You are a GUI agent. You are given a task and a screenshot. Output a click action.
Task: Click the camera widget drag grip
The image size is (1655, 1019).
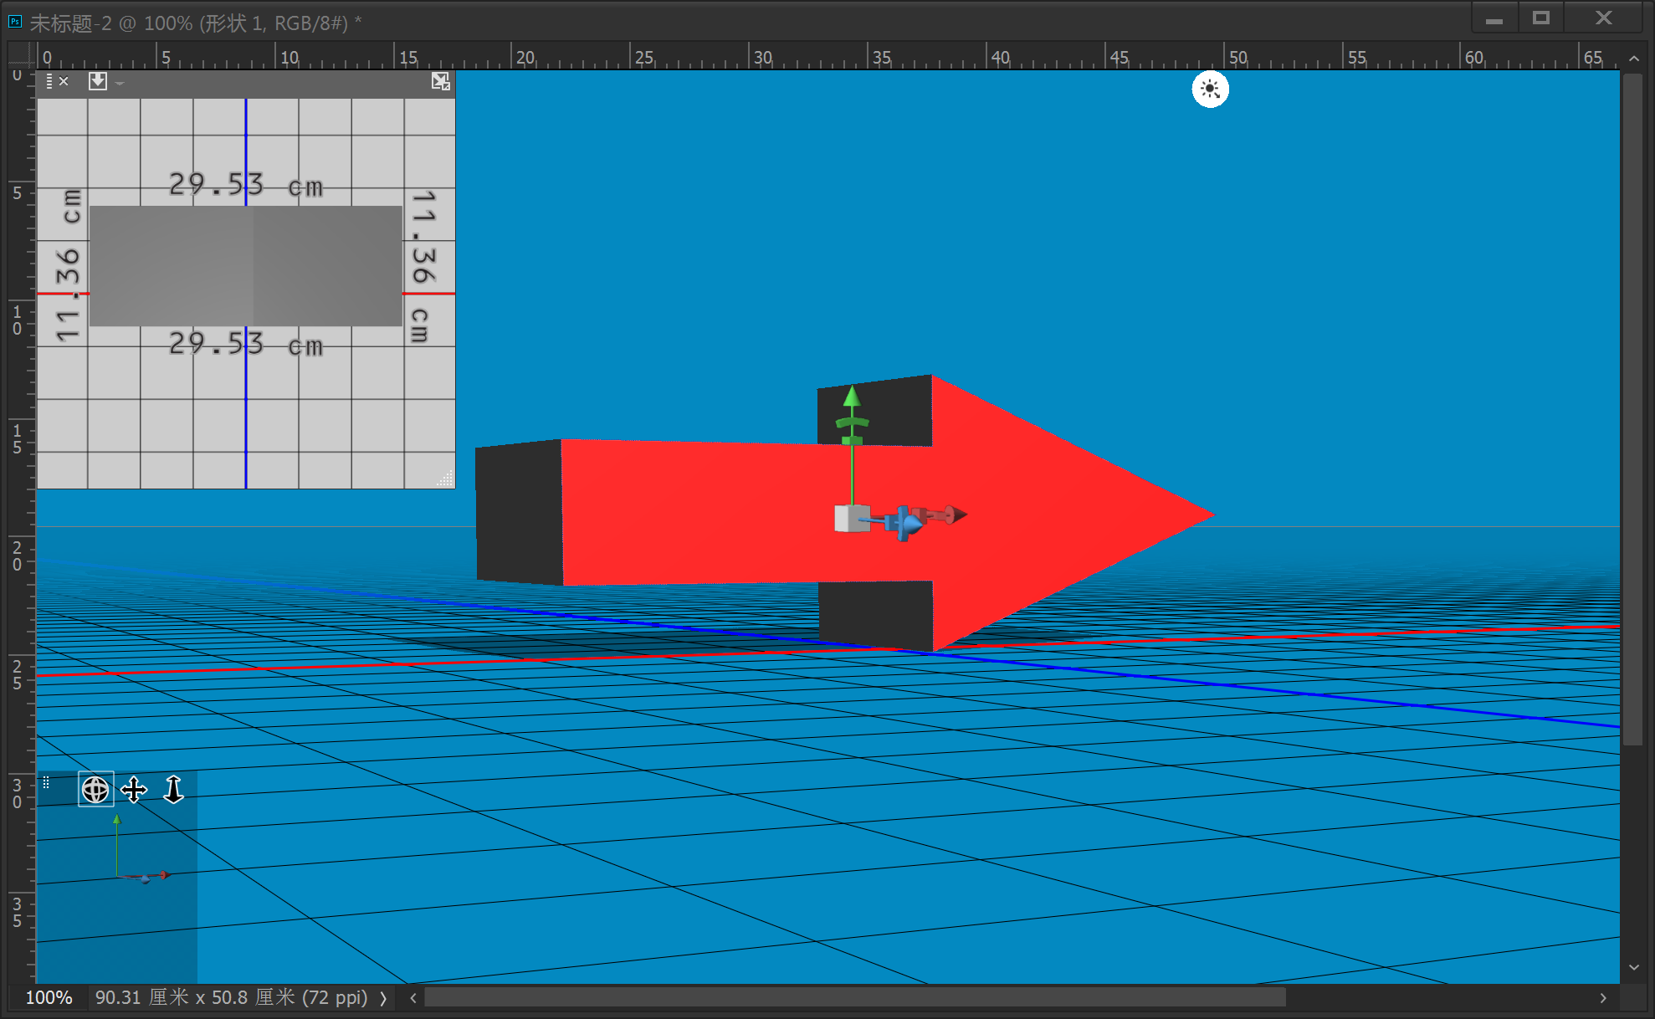[x=46, y=782]
